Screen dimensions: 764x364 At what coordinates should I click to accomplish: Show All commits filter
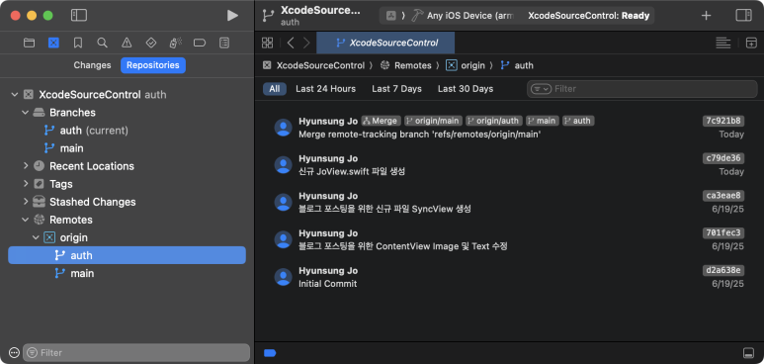click(x=275, y=89)
